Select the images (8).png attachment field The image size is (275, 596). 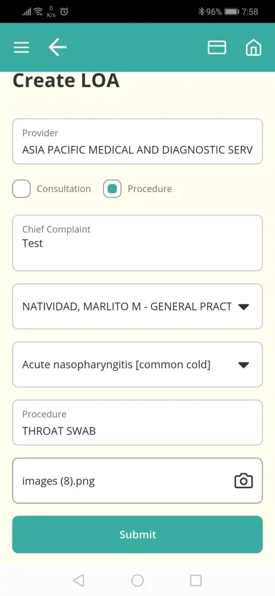137,481
